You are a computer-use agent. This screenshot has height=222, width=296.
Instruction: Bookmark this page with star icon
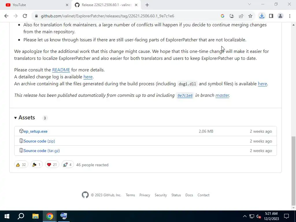tap(250, 16)
